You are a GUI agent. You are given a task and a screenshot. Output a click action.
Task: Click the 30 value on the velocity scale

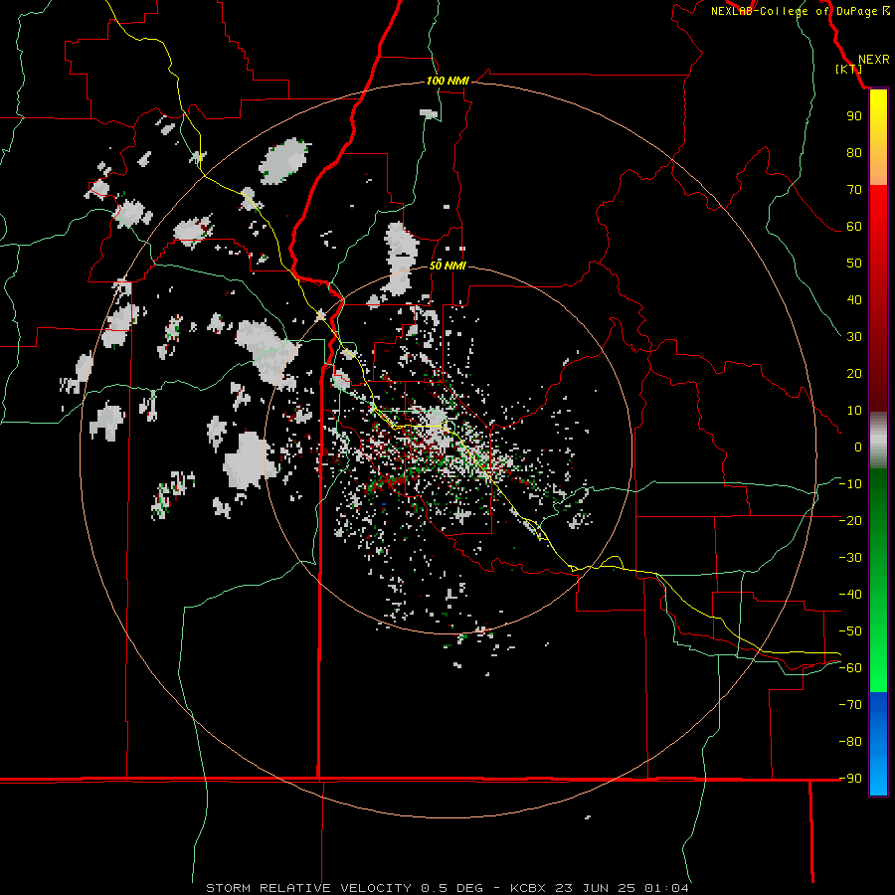click(x=854, y=337)
